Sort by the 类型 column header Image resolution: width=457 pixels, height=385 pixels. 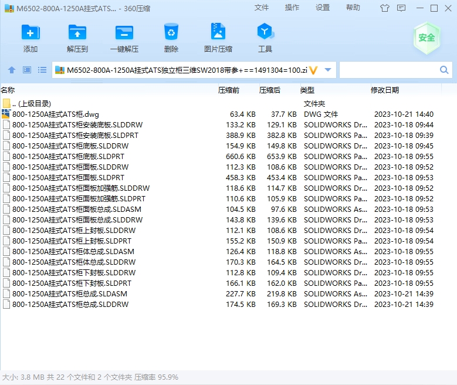click(x=307, y=90)
